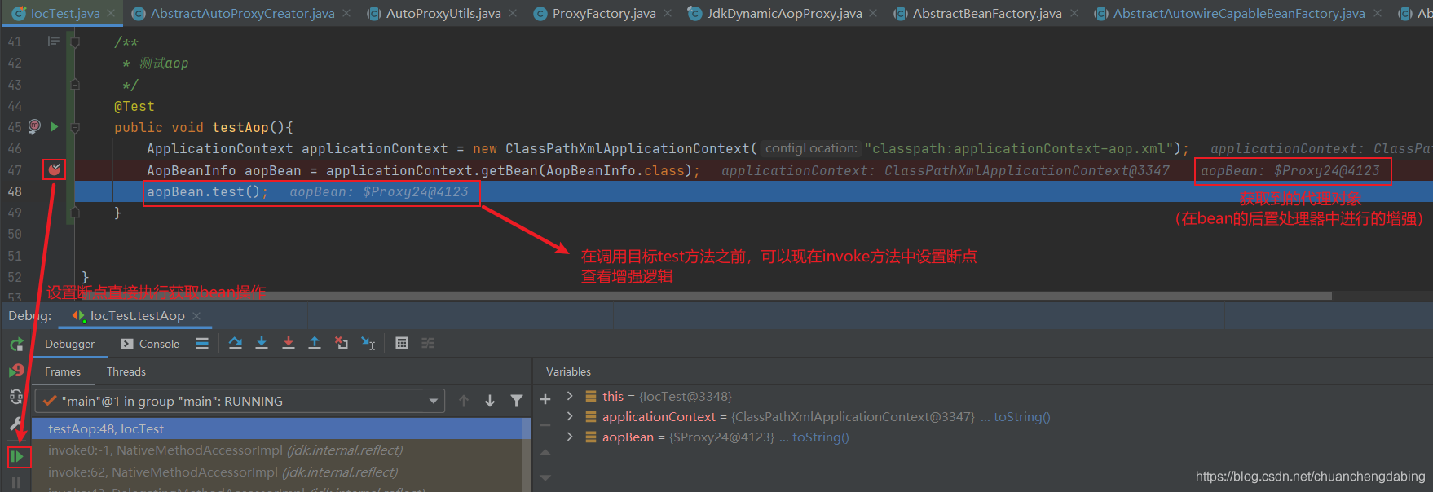The height and width of the screenshot is (492, 1433).
Task: Add a new watch with the plus icon
Action: (x=545, y=399)
